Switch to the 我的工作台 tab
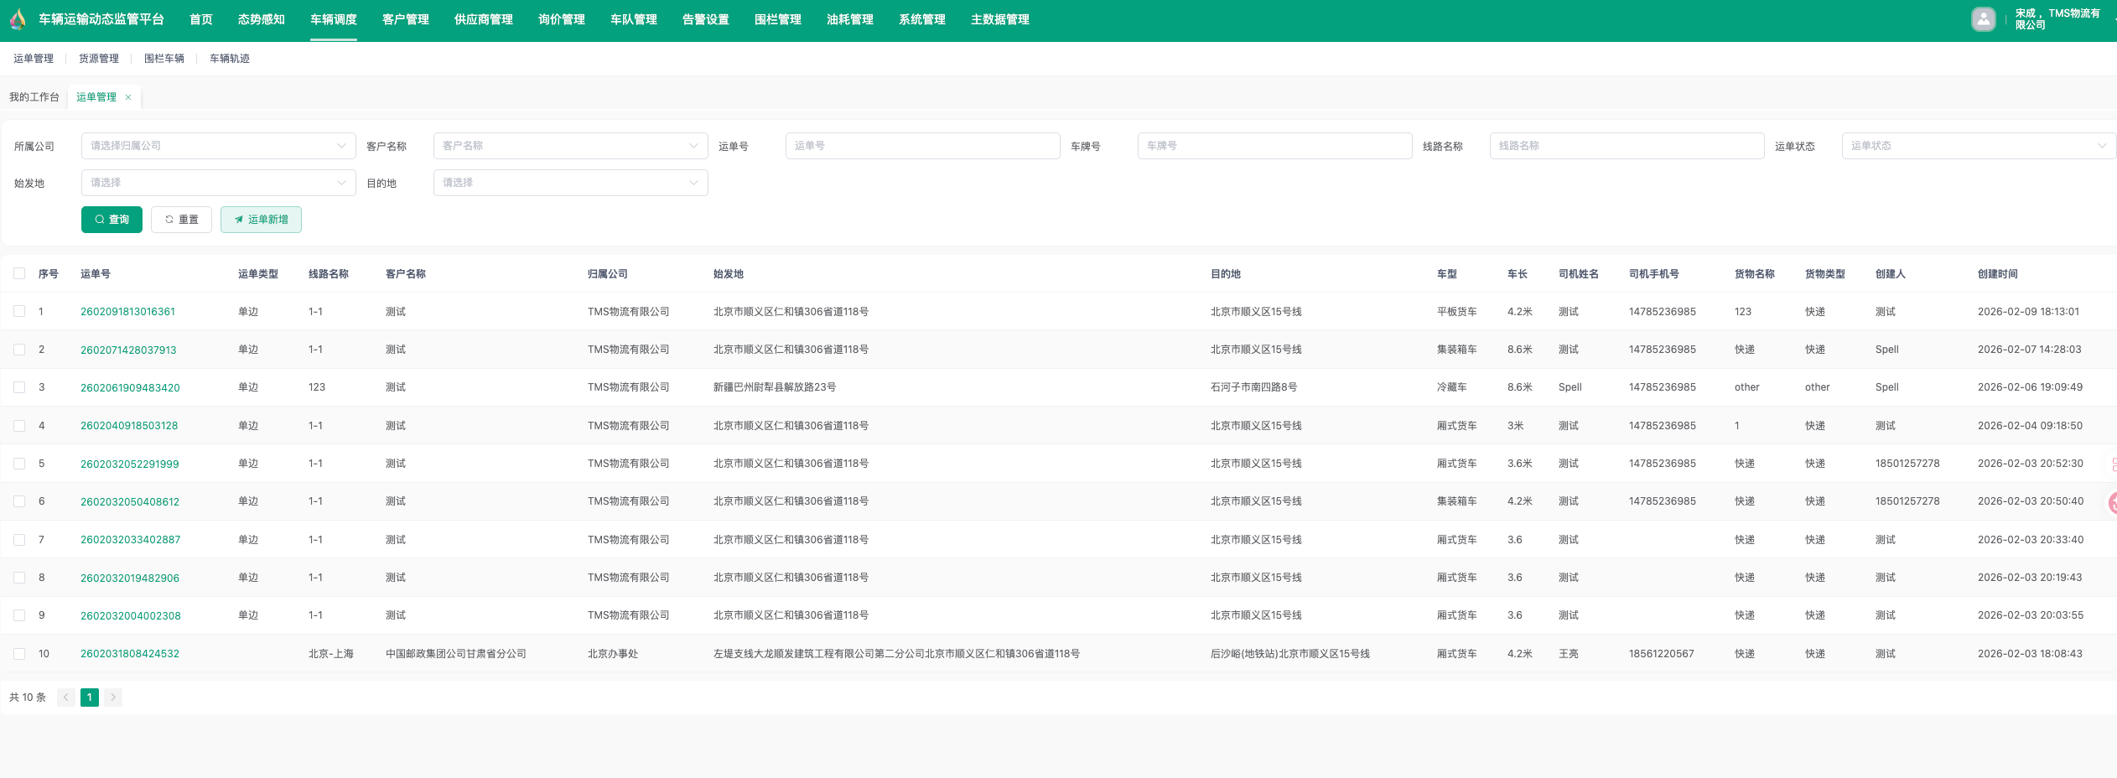Viewport: 2117px width, 778px height. pos(34,97)
